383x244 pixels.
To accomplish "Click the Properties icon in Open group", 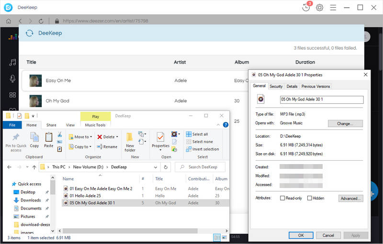I will pyautogui.click(x=160, y=137).
